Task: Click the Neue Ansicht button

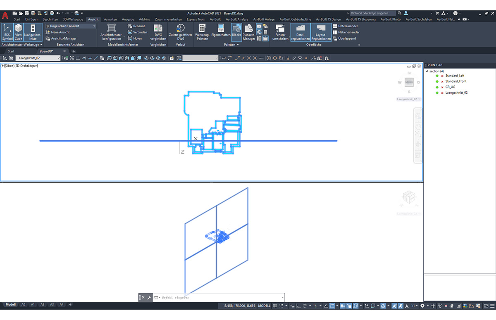Action: pyautogui.click(x=57, y=32)
